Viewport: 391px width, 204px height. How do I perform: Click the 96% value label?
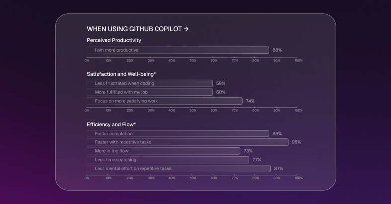296,142
